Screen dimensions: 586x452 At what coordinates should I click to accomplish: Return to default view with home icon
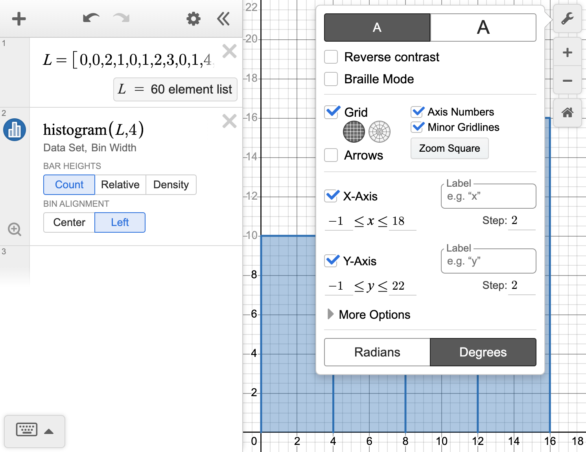pyautogui.click(x=568, y=113)
